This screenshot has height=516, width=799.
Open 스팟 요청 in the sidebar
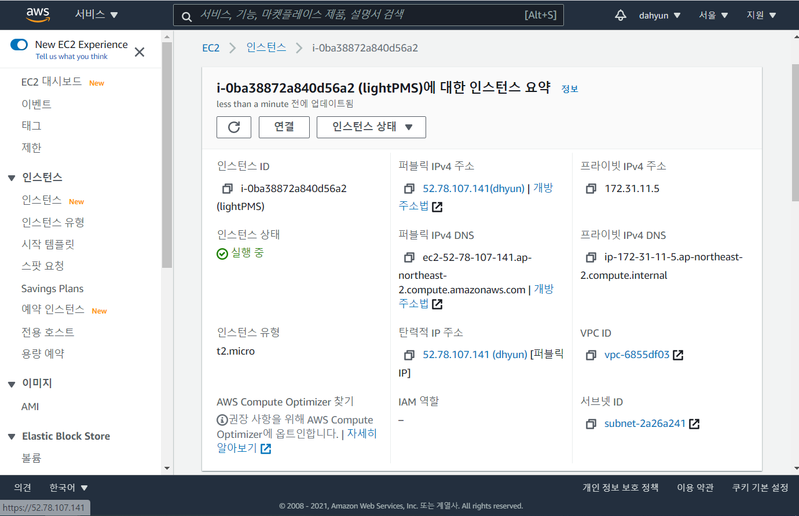pyautogui.click(x=42, y=266)
